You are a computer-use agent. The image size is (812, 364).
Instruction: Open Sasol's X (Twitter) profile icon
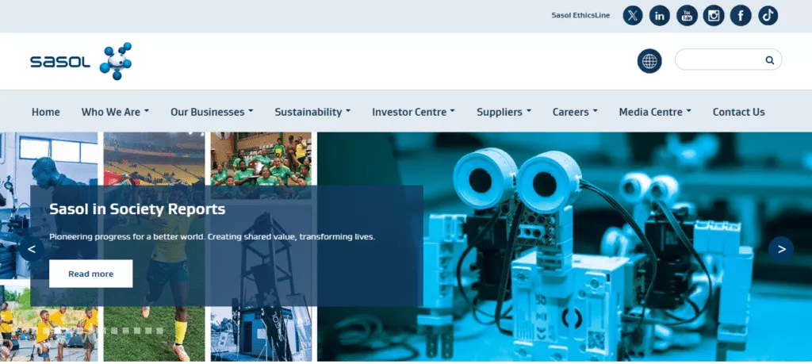[632, 16]
